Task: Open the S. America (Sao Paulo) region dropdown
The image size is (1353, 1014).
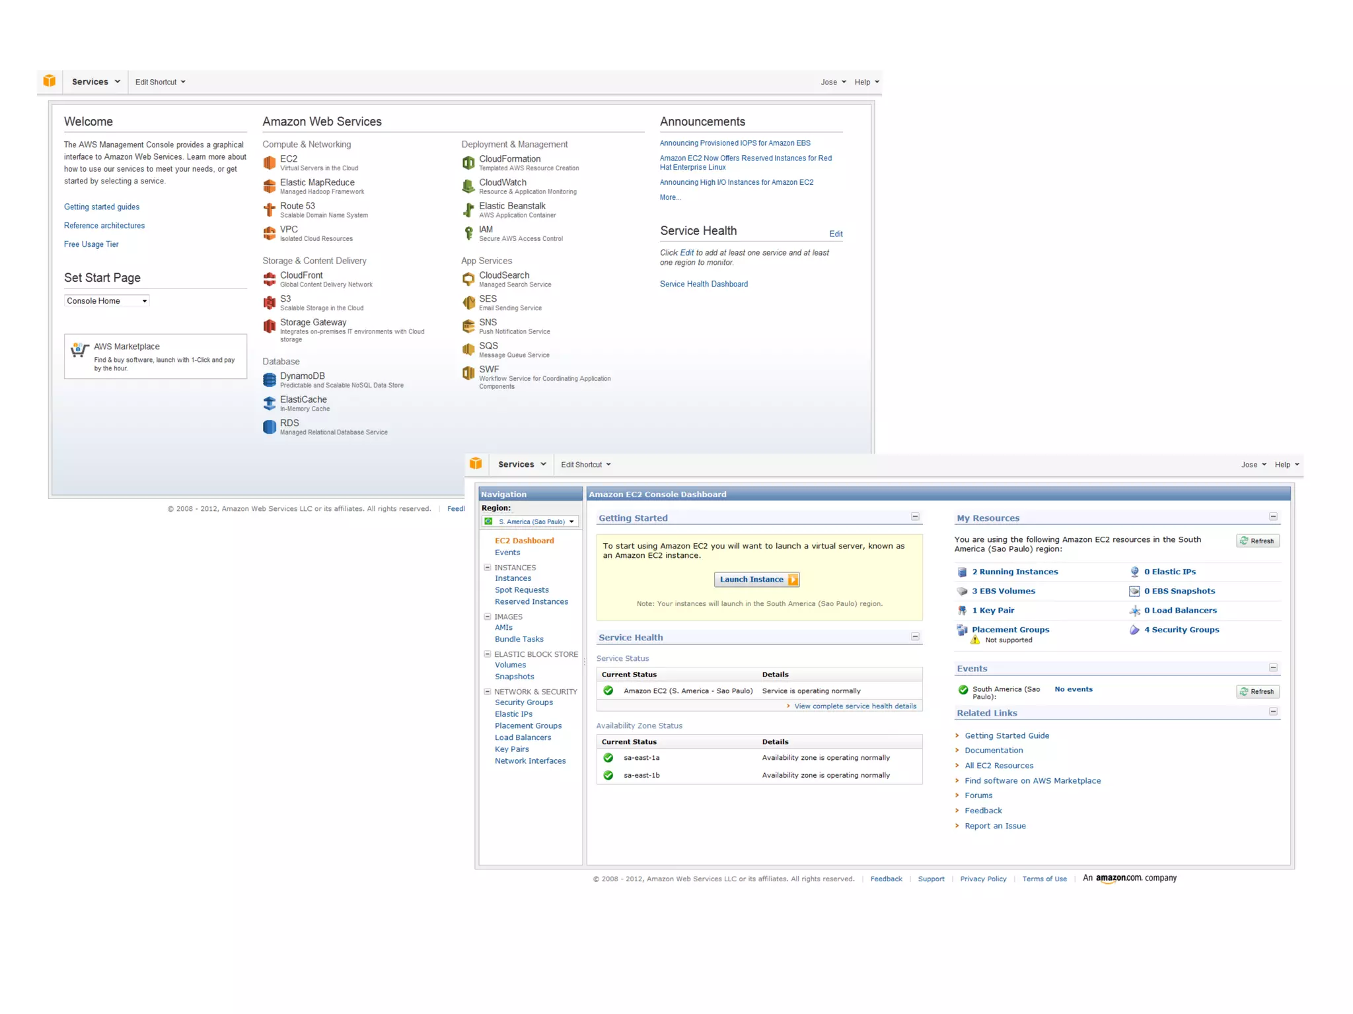Action: point(530,522)
